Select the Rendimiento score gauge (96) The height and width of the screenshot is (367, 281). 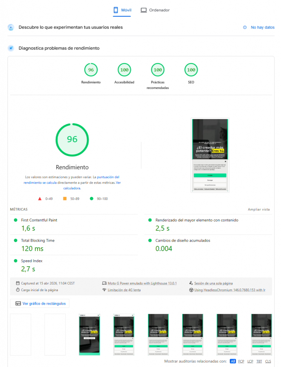pyautogui.click(x=91, y=70)
